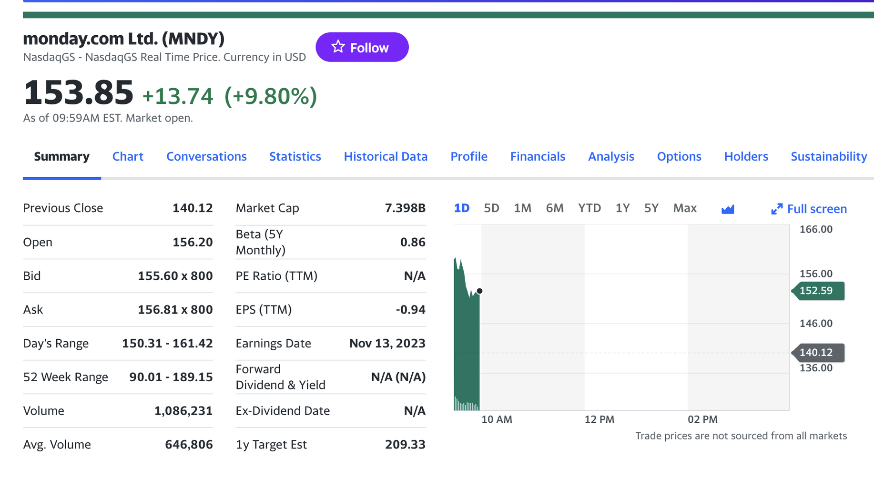
Task: Open the chart in Full screen
Action: 809,209
